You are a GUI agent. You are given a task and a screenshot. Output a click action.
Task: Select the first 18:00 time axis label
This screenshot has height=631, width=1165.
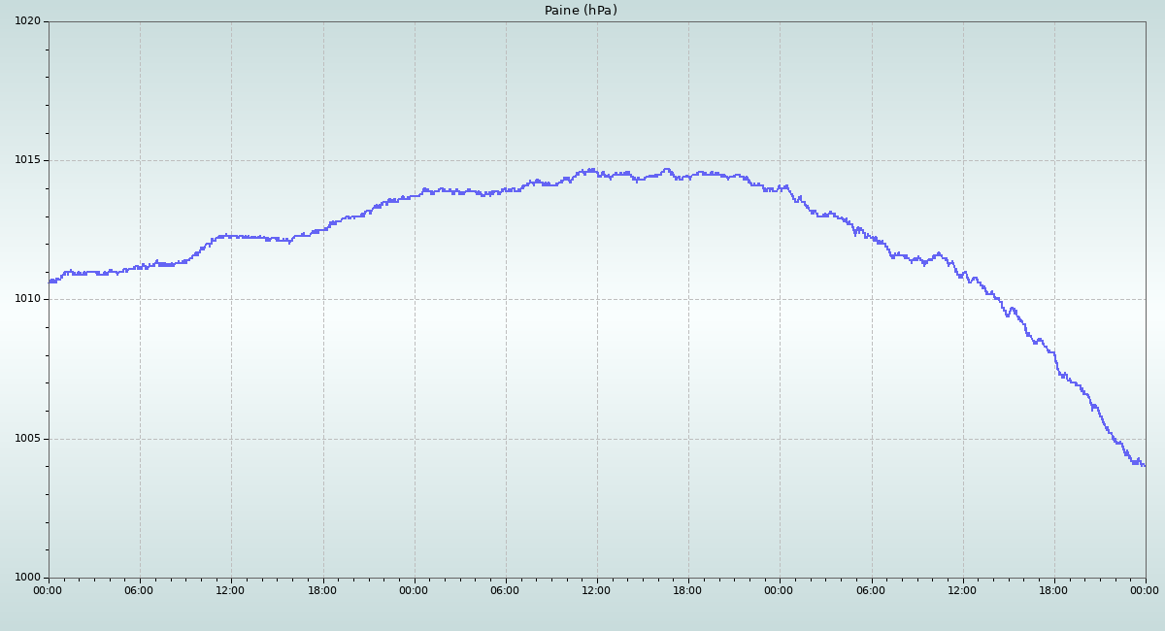point(322,590)
